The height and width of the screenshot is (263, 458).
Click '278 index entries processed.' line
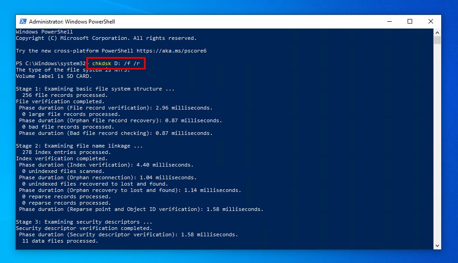[x=67, y=152]
